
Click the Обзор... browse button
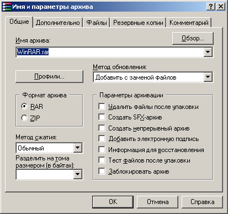[193, 38]
